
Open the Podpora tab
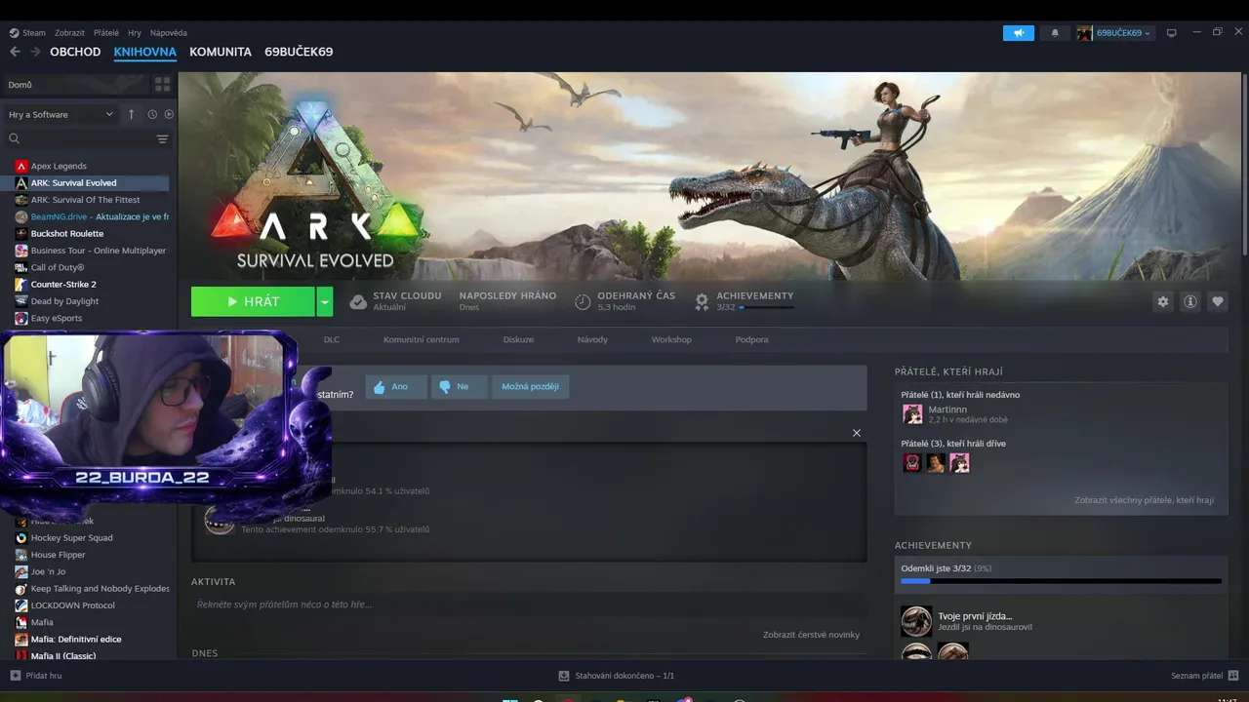point(751,339)
